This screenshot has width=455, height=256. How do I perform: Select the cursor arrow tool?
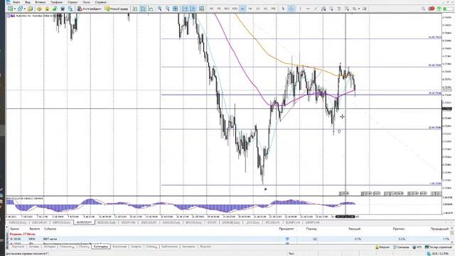pos(283,9)
